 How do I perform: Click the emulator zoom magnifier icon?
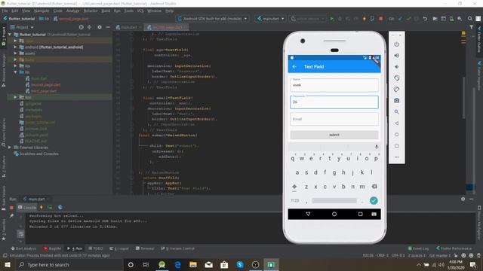click(x=396, y=112)
